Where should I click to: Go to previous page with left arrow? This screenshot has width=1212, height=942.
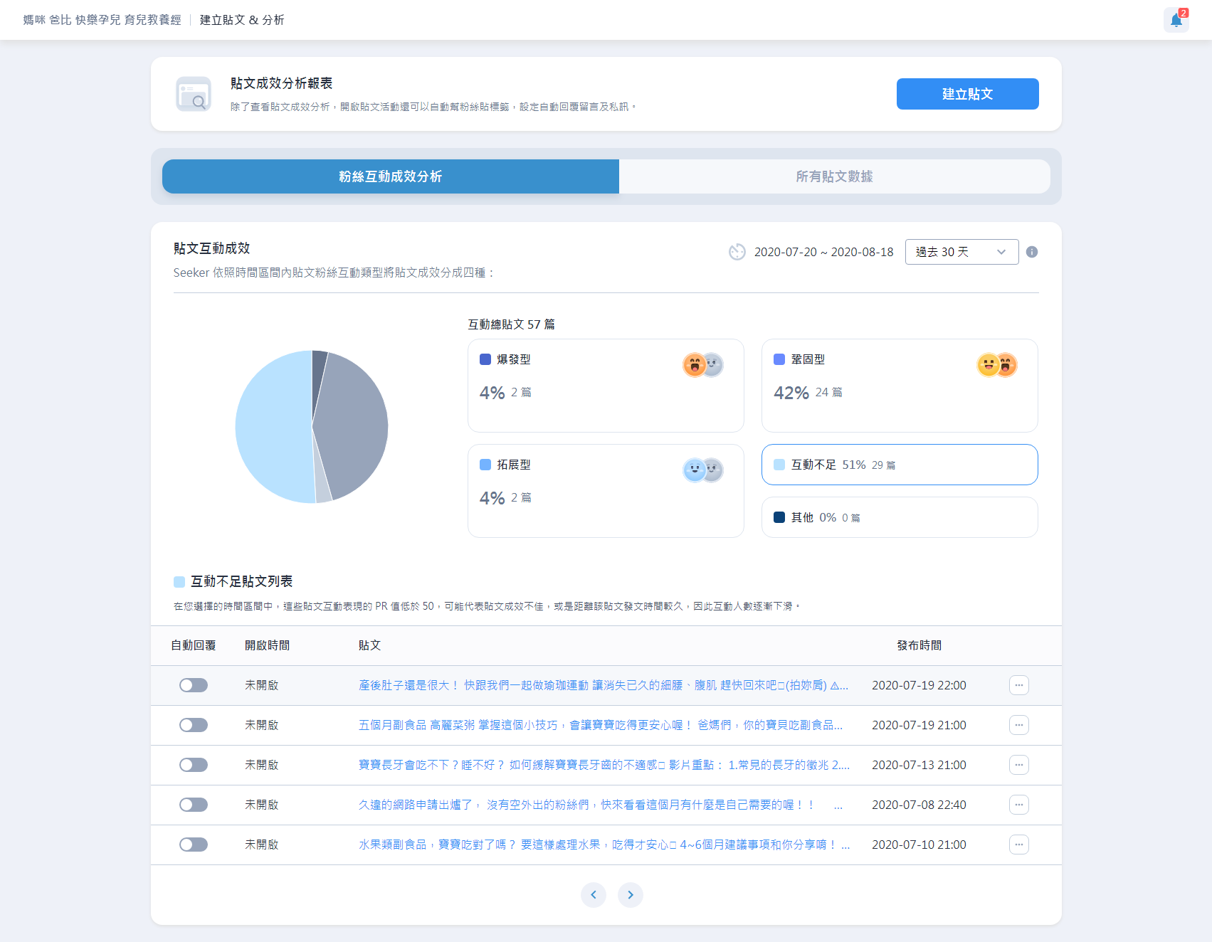pos(594,895)
